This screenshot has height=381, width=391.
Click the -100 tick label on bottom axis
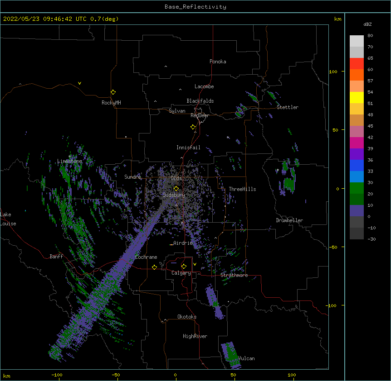coord(57,375)
